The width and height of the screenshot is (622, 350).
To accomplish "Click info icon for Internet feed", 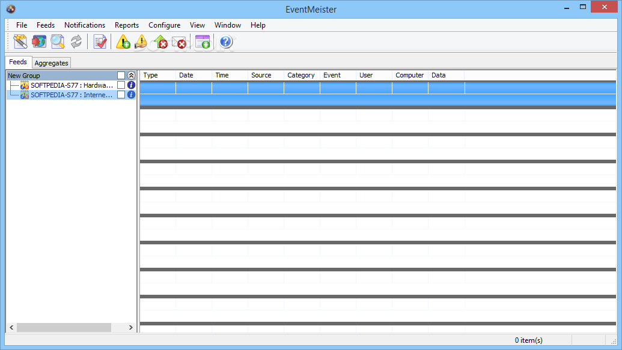I will pos(131,95).
